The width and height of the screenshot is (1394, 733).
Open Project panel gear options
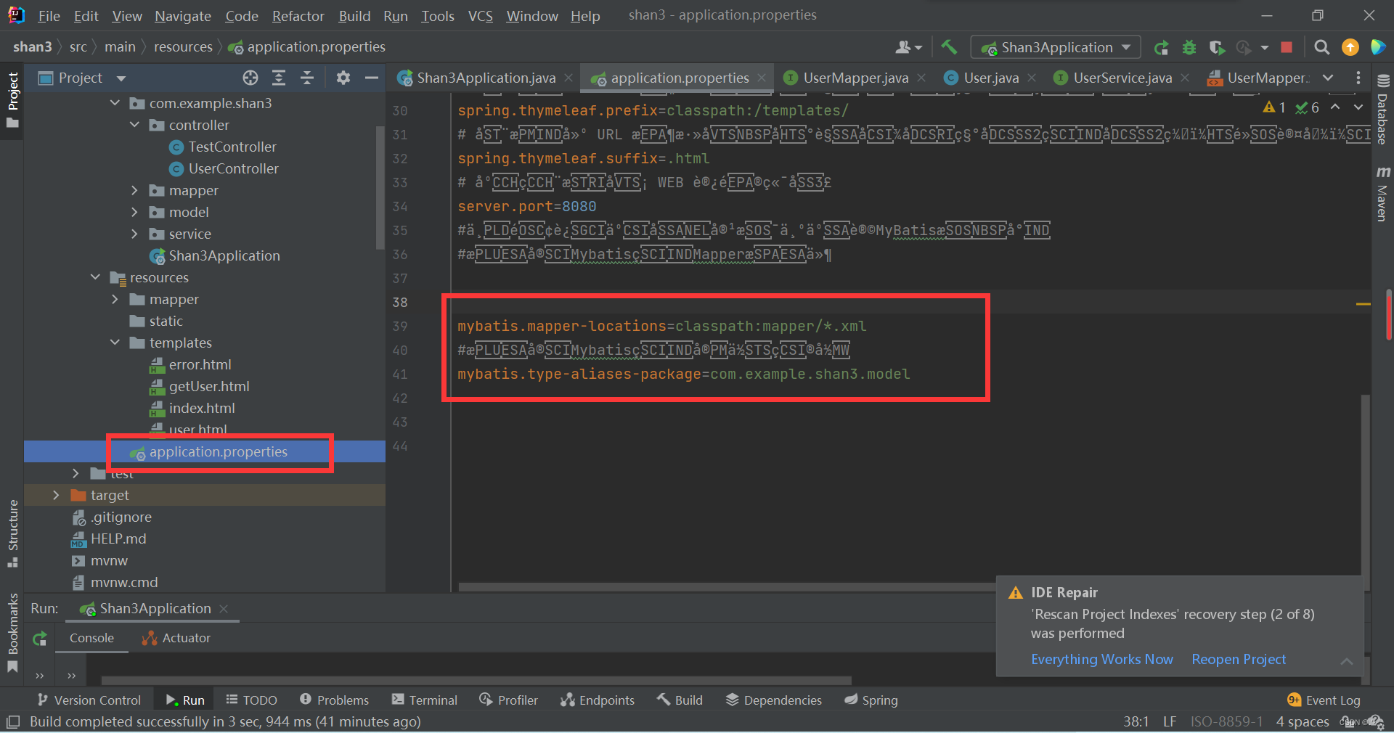tap(343, 78)
